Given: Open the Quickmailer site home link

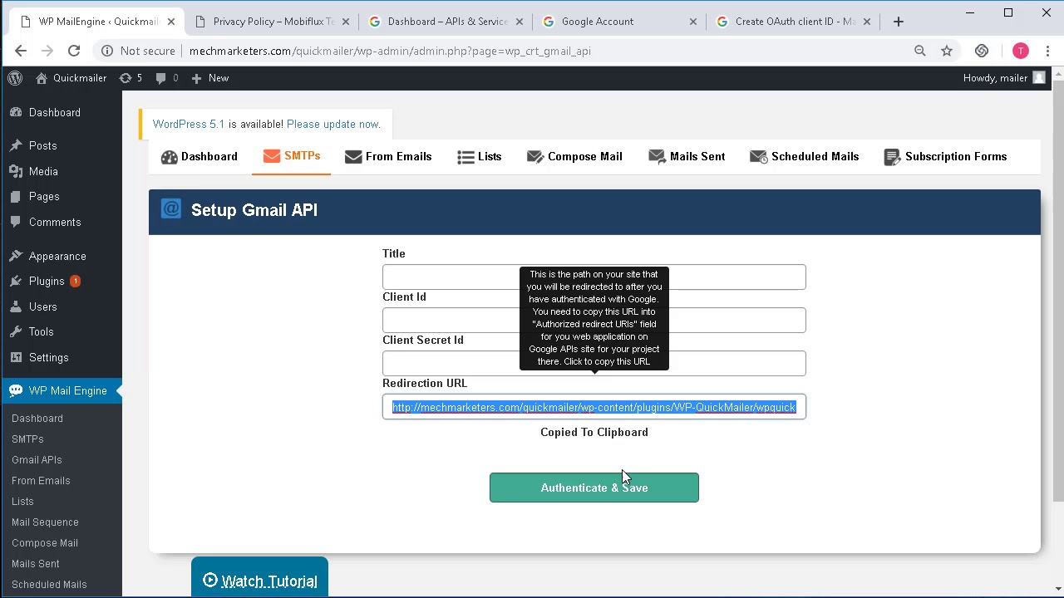Looking at the screenshot, I should pyautogui.click(x=71, y=78).
